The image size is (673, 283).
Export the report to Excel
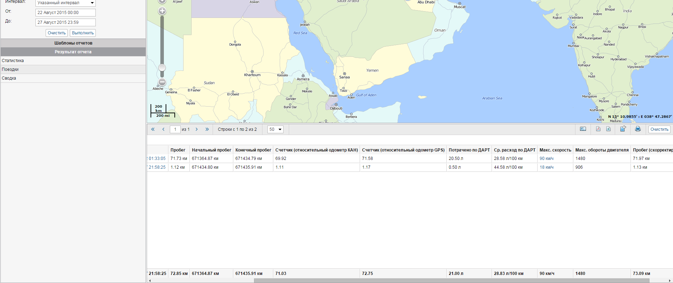pyautogui.click(x=608, y=129)
